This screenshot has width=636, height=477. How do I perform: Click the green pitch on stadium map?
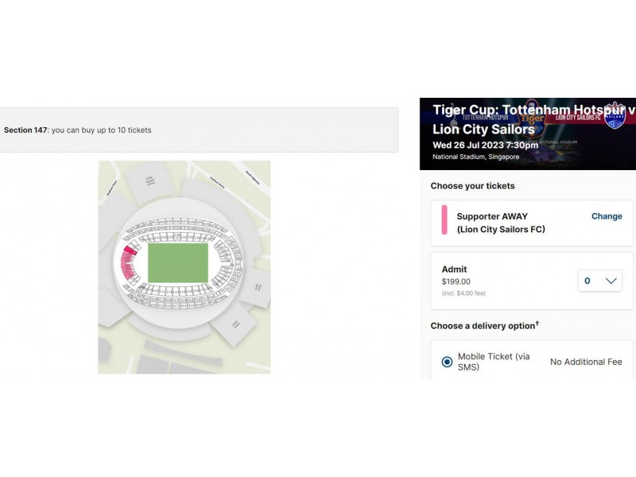[x=178, y=263]
